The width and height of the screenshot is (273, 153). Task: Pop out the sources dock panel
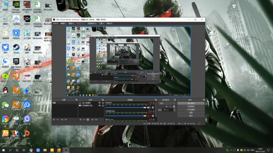pyautogui.click(x=103, y=100)
